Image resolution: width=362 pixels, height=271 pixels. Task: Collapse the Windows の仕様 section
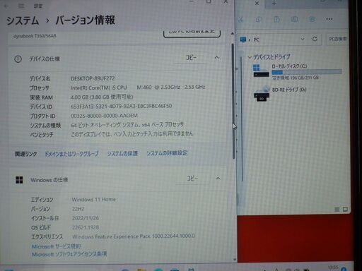tap(218, 179)
